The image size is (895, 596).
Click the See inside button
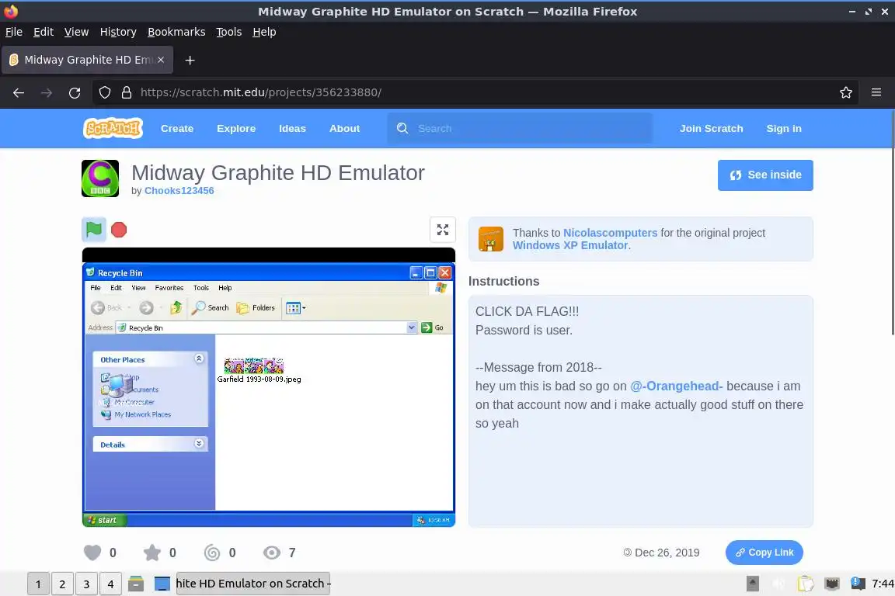pyautogui.click(x=765, y=175)
